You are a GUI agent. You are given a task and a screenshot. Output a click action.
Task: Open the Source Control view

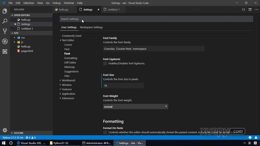[5, 31]
